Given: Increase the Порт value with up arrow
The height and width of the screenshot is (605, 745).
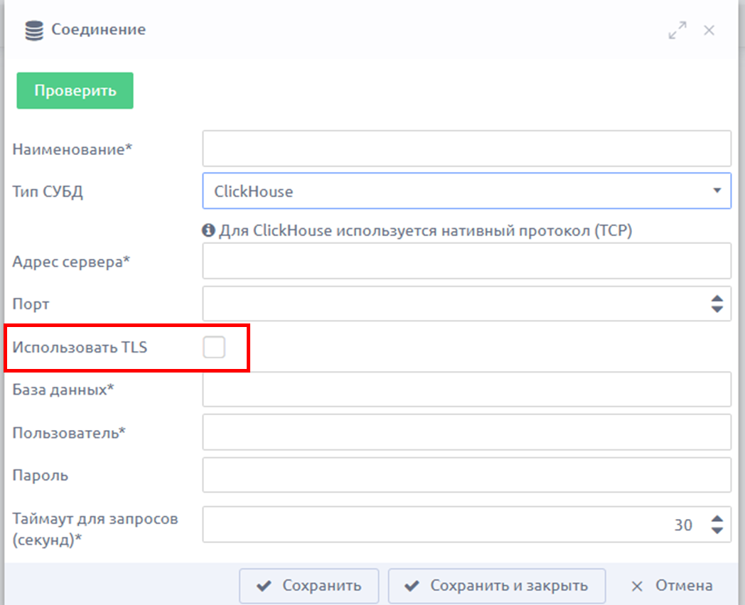Looking at the screenshot, I should (717, 299).
